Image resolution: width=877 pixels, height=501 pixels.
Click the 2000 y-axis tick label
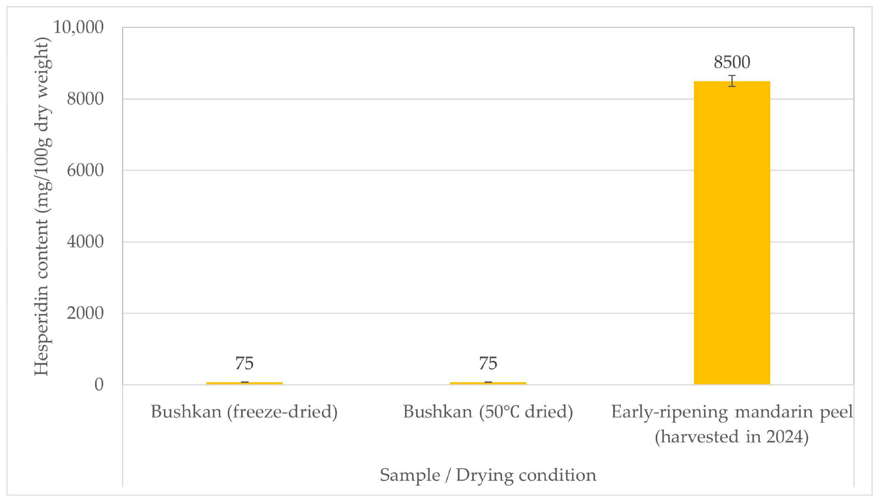[85, 313]
